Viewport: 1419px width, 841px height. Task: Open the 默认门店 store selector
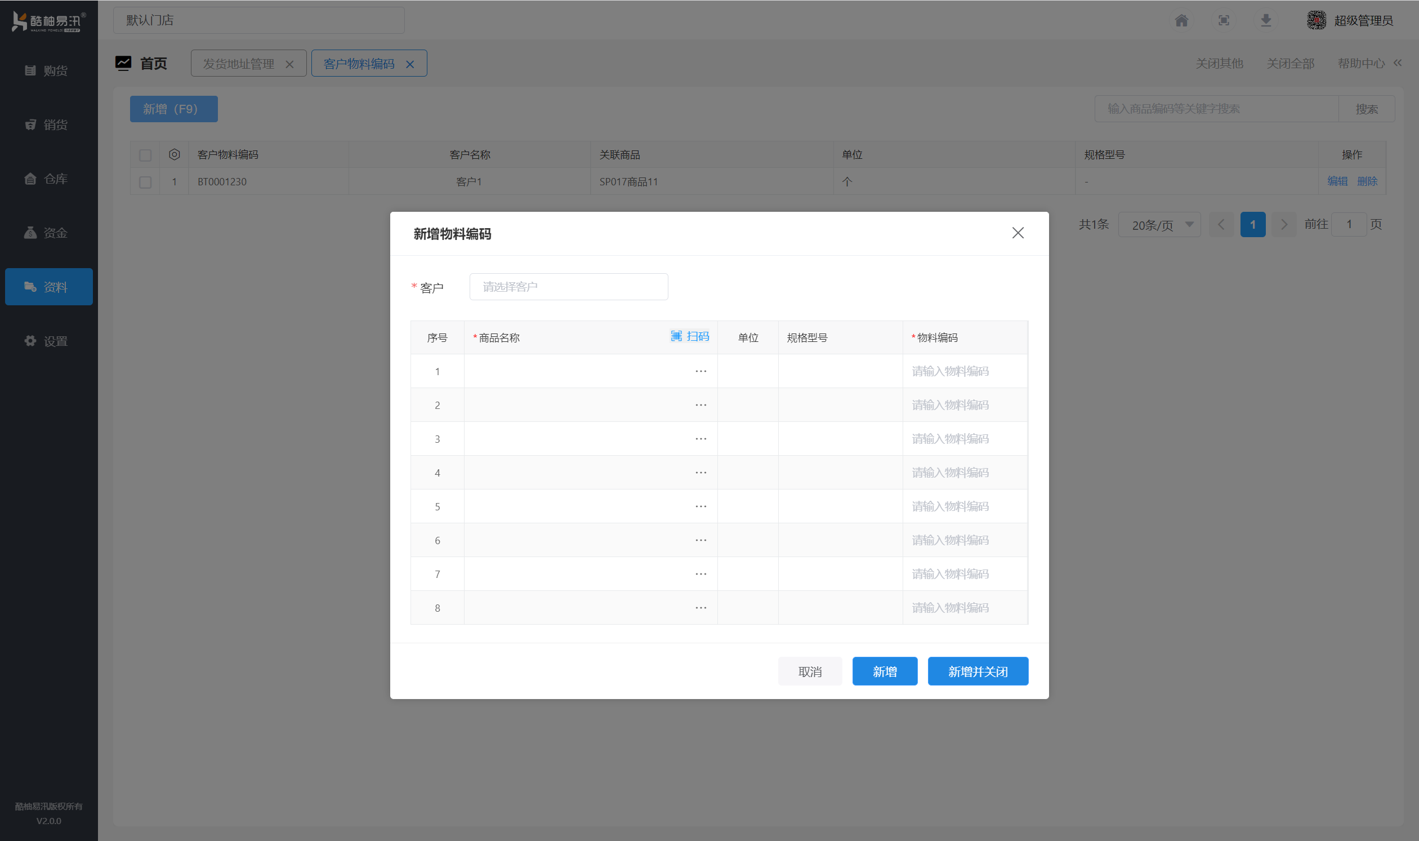click(259, 20)
